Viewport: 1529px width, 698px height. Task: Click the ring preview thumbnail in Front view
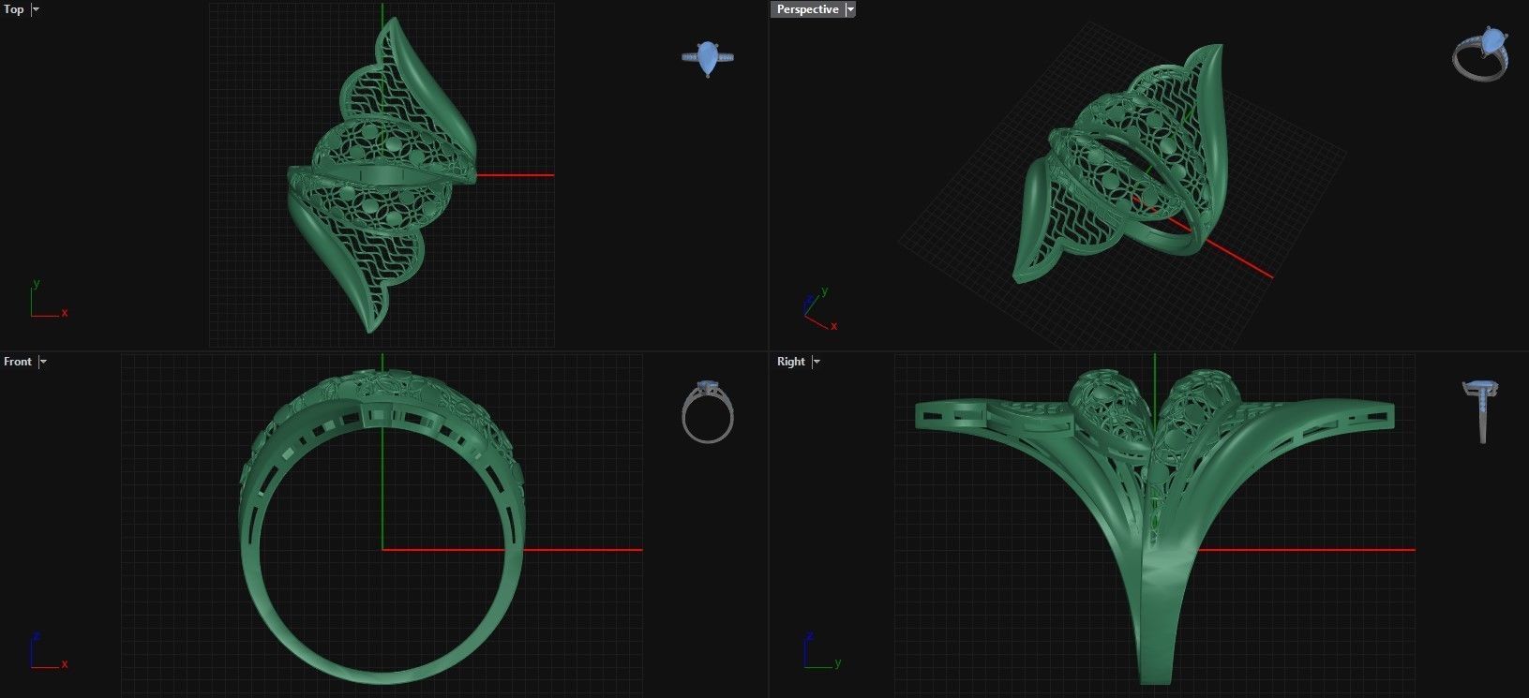click(x=708, y=411)
